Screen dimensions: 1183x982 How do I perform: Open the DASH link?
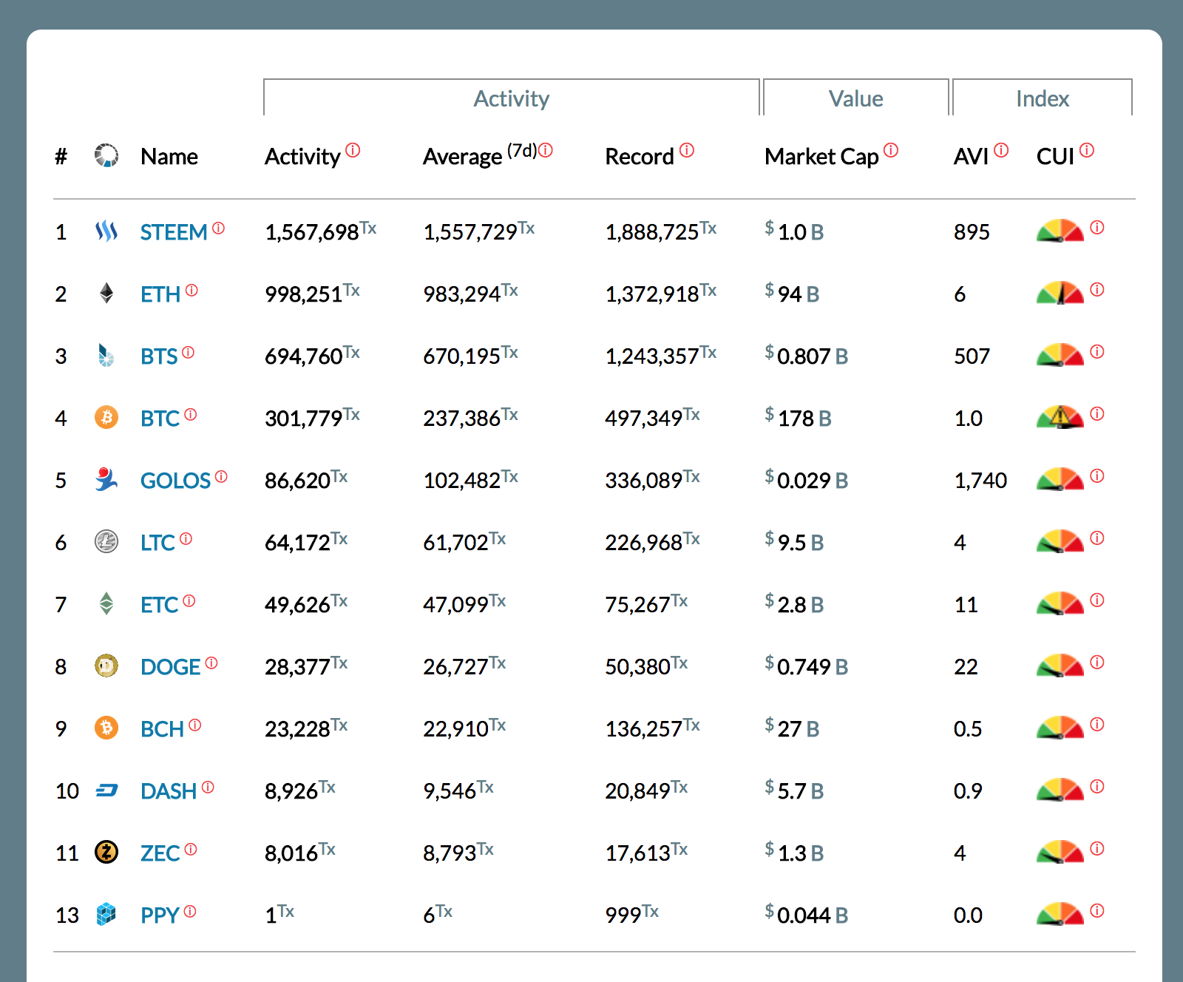[169, 791]
